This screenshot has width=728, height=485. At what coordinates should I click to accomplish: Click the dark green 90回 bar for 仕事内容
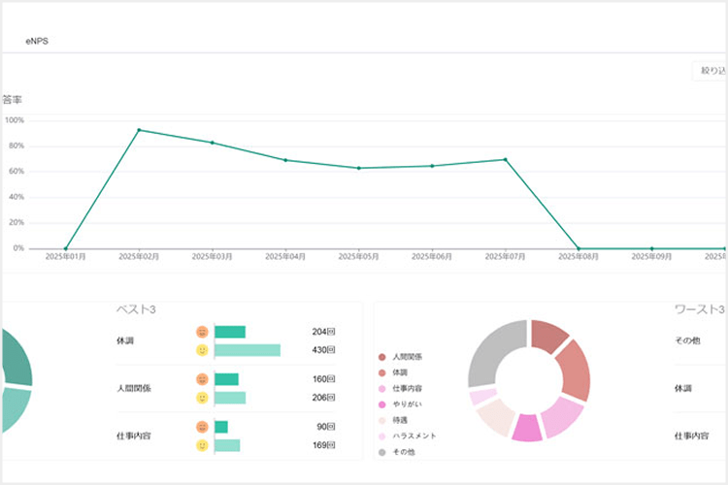click(x=221, y=427)
